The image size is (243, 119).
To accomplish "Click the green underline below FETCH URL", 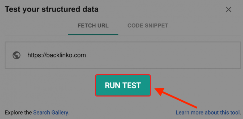I will (93, 34).
